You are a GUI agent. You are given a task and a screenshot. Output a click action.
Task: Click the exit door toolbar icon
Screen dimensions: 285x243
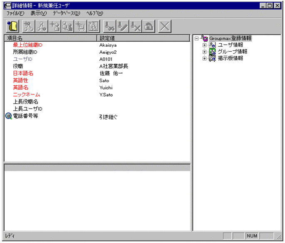coord(12,26)
